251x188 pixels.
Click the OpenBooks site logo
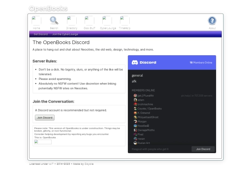coord(48,8)
